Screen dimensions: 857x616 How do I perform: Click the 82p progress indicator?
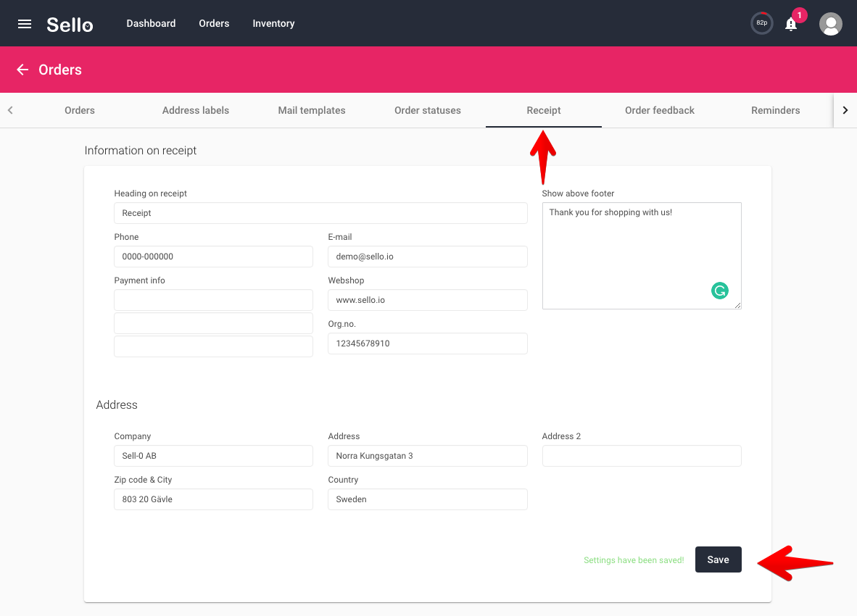(761, 23)
